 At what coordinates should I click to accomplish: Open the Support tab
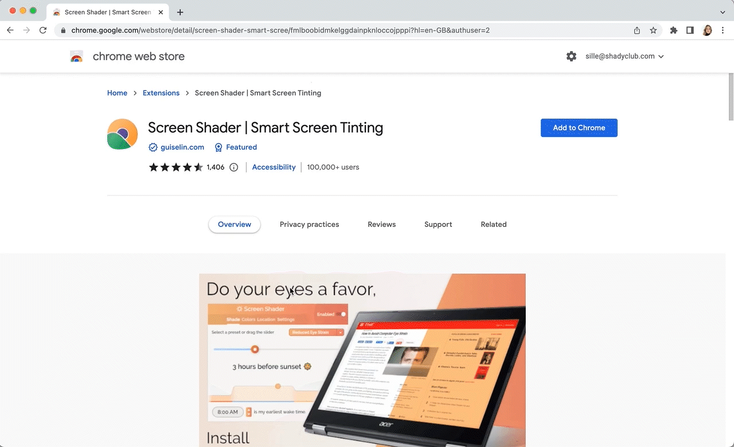pos(438,225)
